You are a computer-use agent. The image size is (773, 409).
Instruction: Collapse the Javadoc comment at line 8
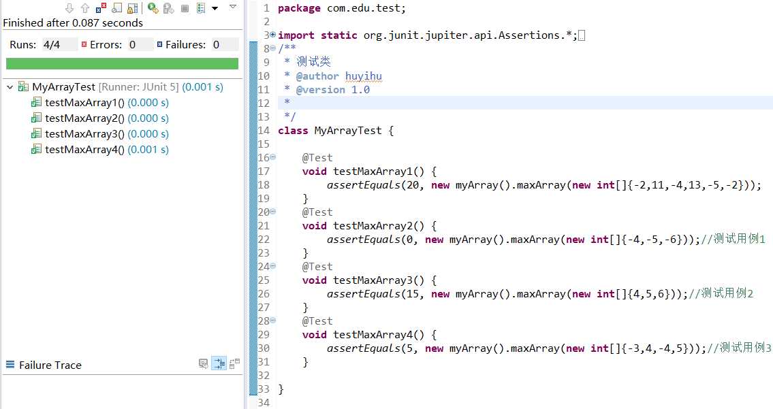pos(272,48)
